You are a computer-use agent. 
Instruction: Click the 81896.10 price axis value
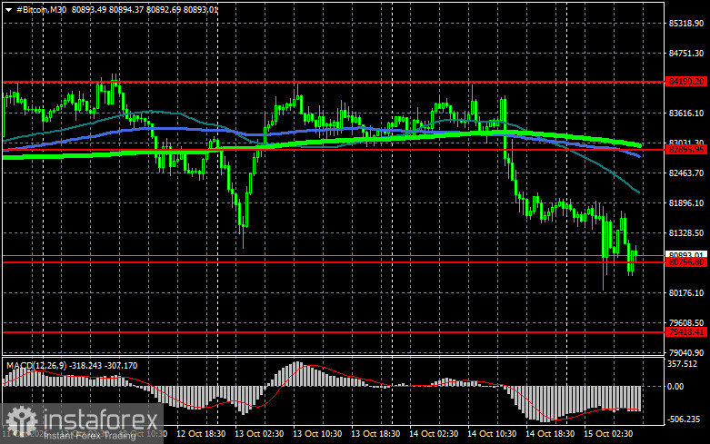pos(686,203)
